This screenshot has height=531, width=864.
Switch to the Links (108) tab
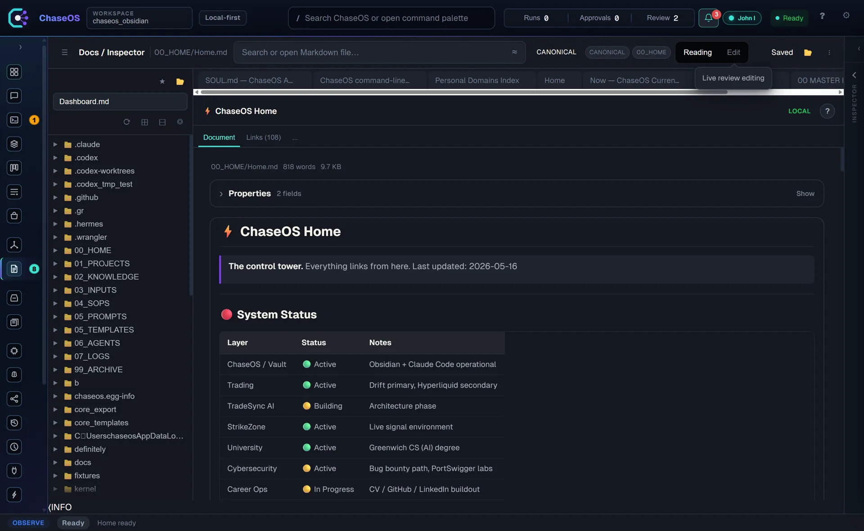point(263,137)
